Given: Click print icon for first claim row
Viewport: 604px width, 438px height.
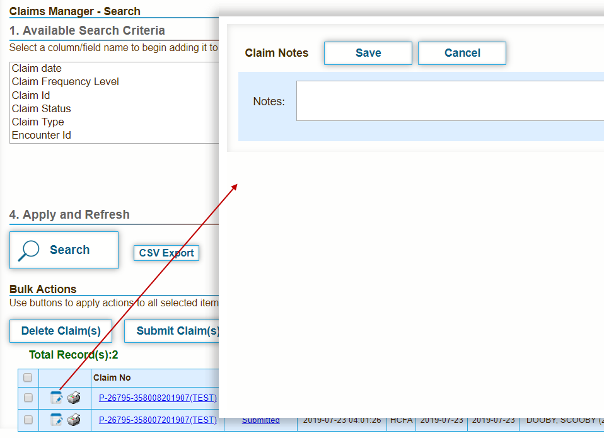Looking at the screenshot, I should point(74,398).
